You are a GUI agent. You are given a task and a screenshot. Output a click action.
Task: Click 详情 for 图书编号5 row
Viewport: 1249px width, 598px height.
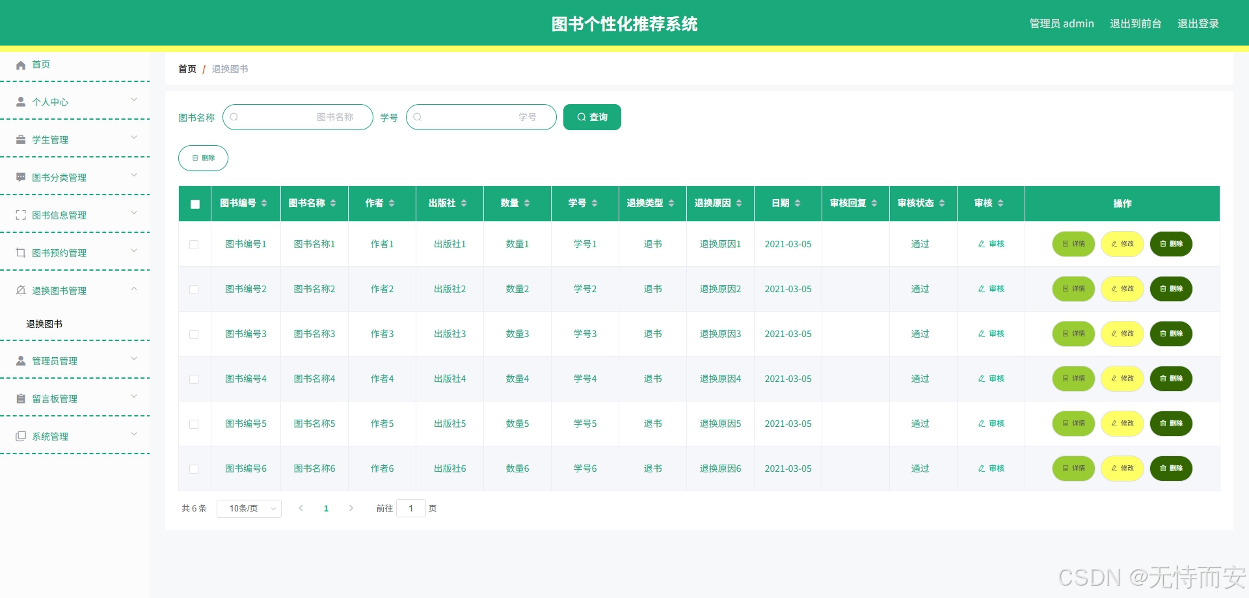click(1073, 424)
